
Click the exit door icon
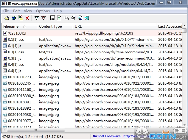coord(87,18)
